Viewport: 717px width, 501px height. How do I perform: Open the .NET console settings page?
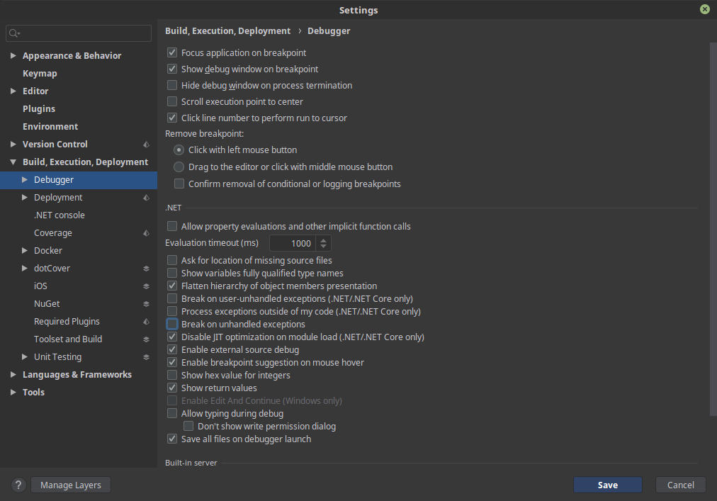59,215
